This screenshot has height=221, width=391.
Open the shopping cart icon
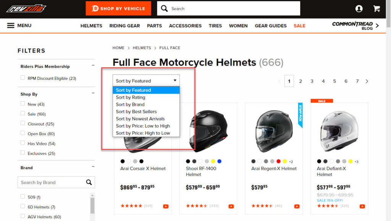[376, 9]
